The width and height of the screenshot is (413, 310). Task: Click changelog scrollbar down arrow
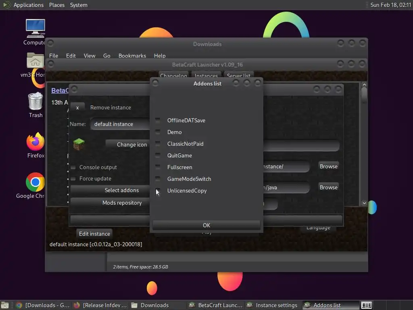(364, 203)
